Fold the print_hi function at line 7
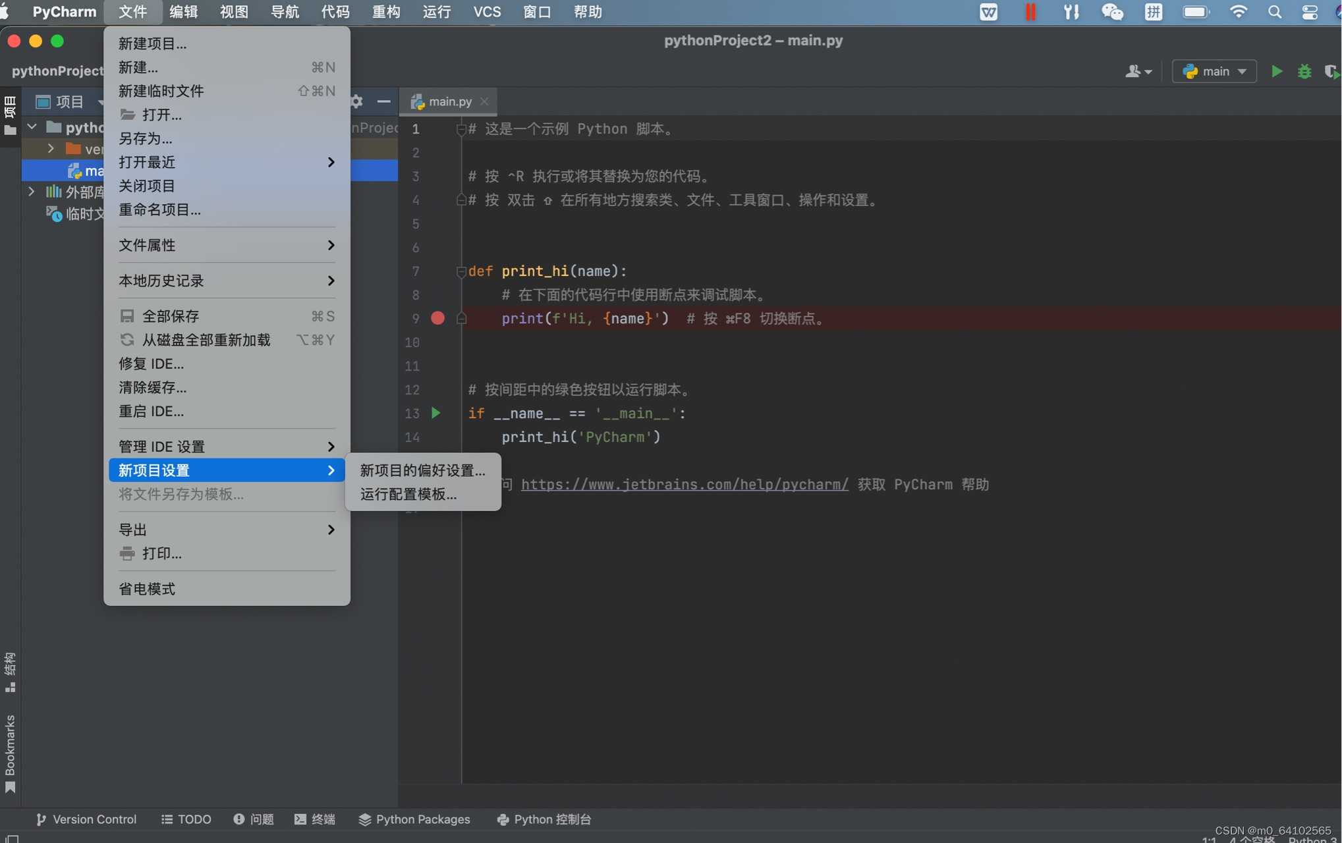Viewport: 1342px width, 843px height. pos(461,271)
